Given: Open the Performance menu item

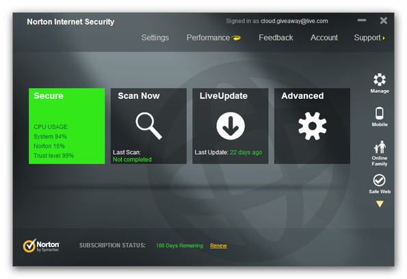Looking at the screenshot, I should pos(208,38).
